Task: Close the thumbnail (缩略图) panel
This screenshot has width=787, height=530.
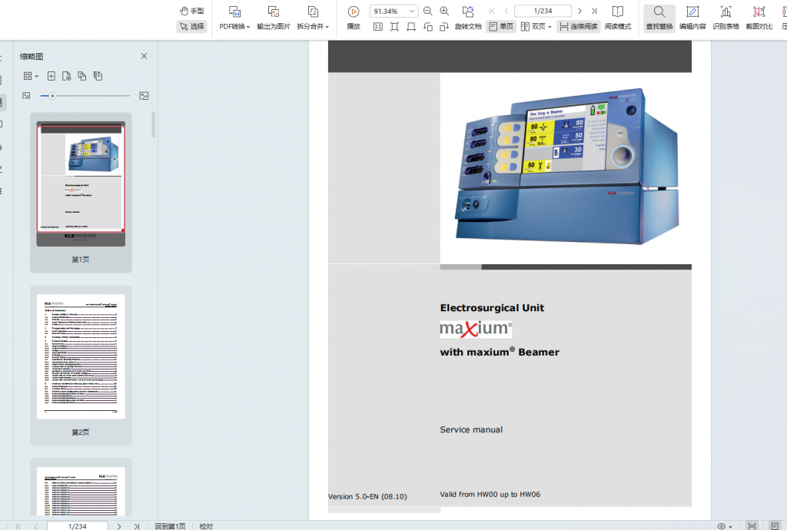Action: click(x=144, y=56)
